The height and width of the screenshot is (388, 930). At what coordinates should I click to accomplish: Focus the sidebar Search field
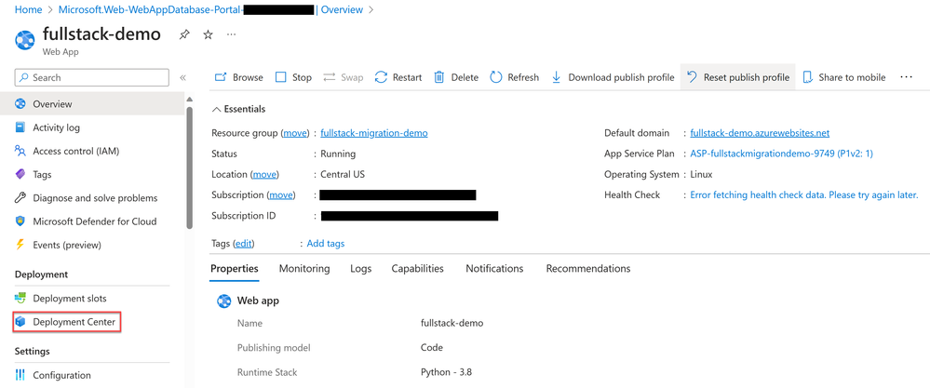pyautogui.click(x=92, y=77)
